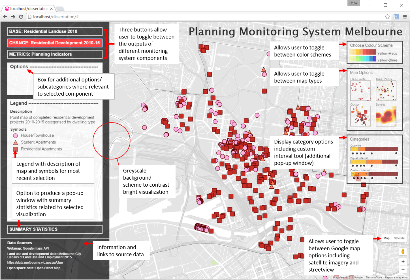Click the Claire profile button
410x280 pixels.
353,3
